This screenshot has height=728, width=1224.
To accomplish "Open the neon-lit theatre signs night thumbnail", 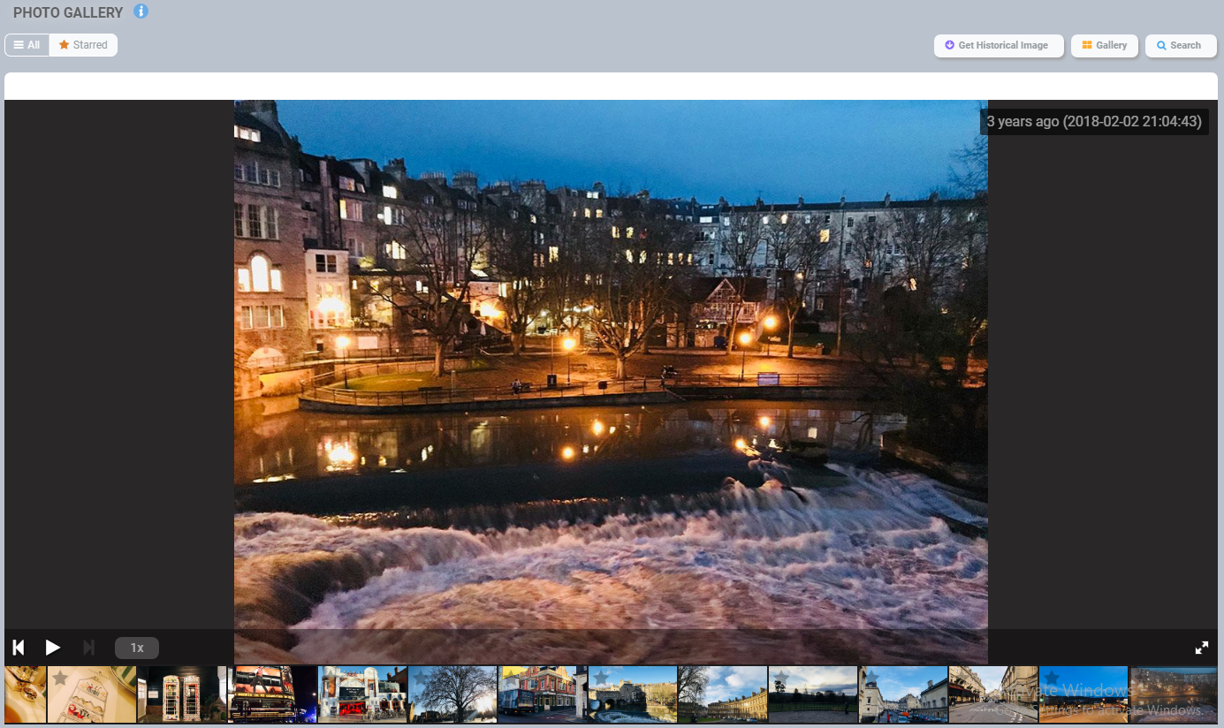I will coord(272,695).
